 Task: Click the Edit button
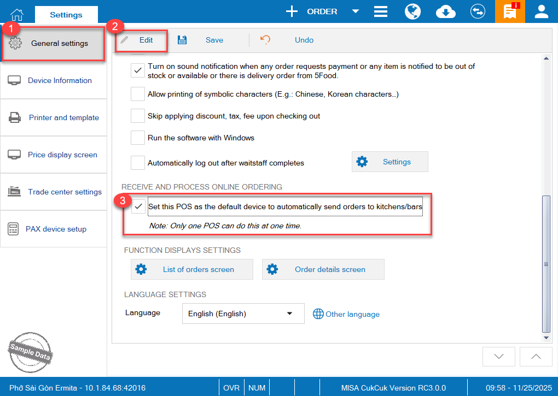141,40
